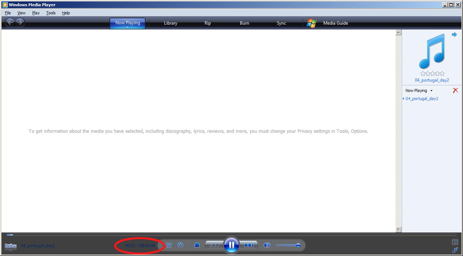The image size is (463, 256).
Task: Click the scrollbar down arrow
Action: click(x=398, y=230)
